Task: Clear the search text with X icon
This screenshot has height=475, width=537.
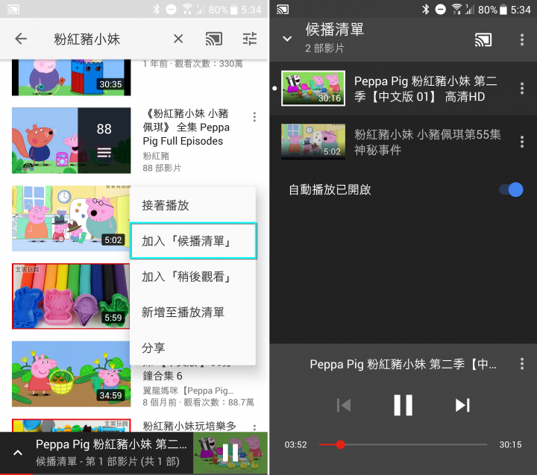Action: [178, 39]
